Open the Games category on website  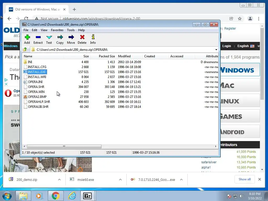[x=240, y=116]
